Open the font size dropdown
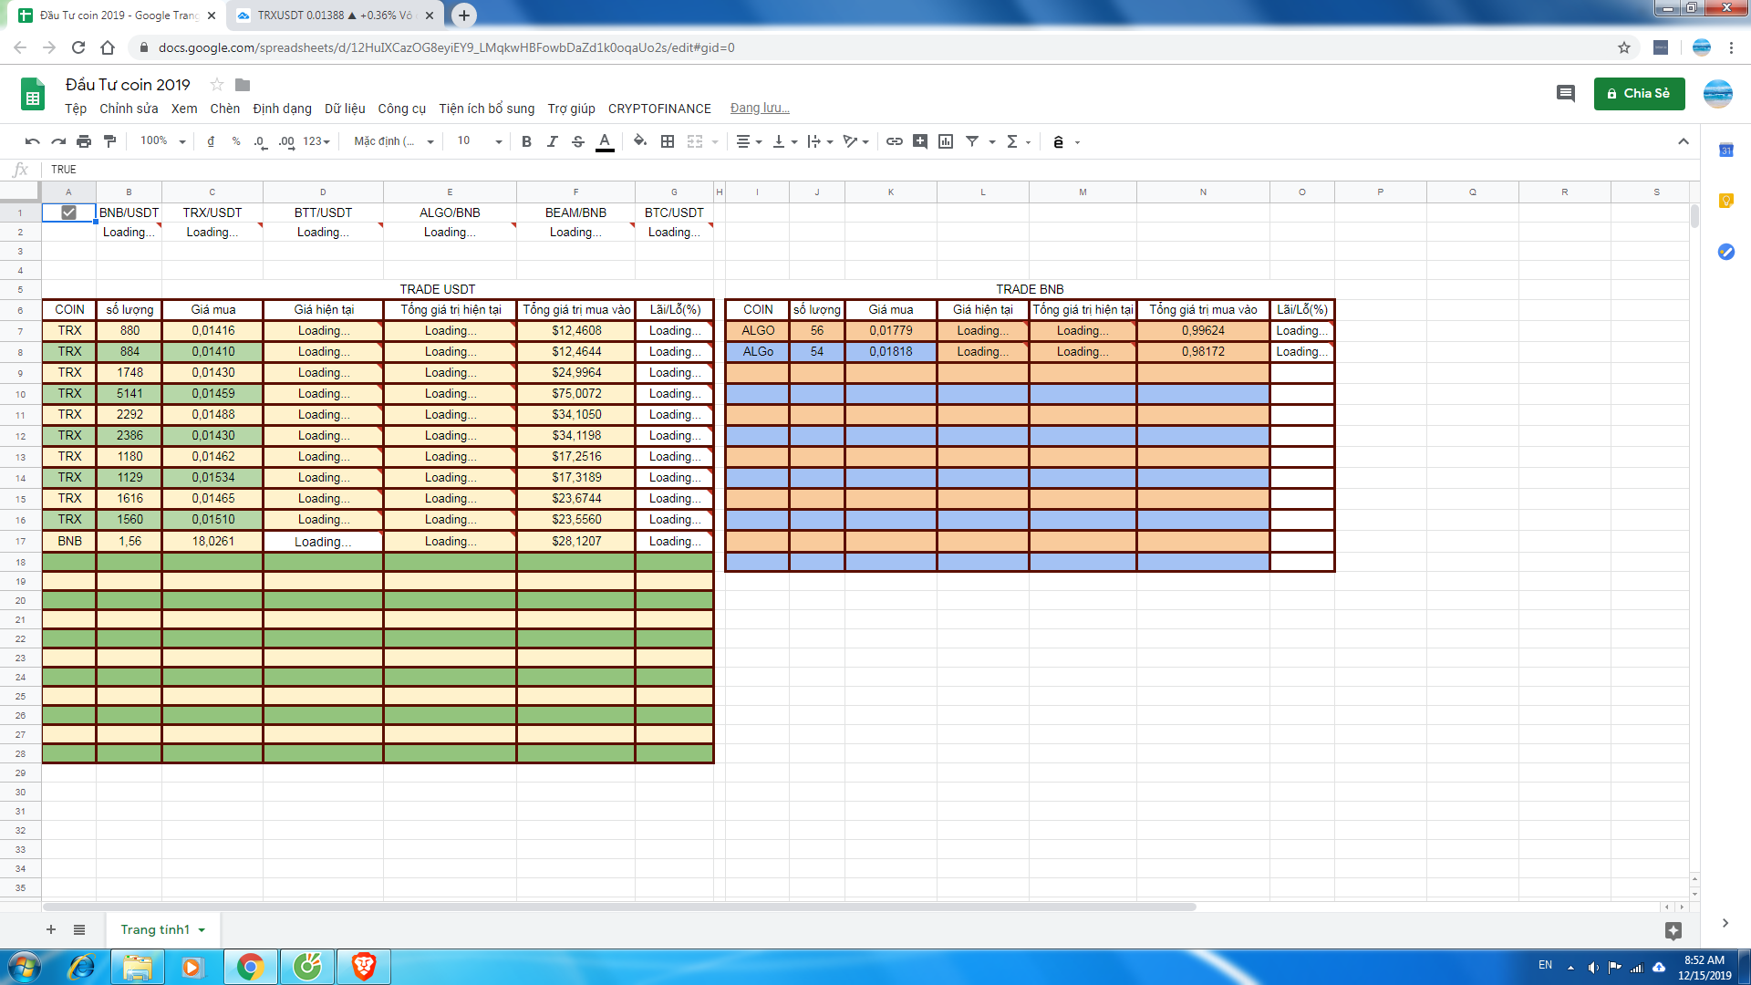The width and height of the screenshot is (1751, 985). [x=480, y=141]
